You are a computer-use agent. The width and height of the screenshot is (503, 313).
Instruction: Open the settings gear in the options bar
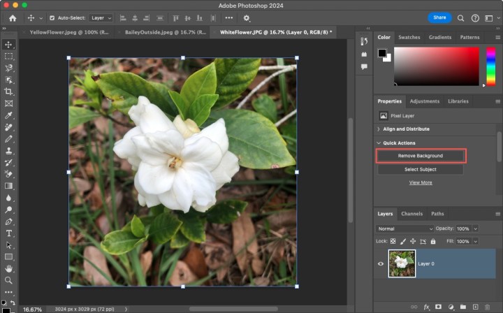point(246,17)
